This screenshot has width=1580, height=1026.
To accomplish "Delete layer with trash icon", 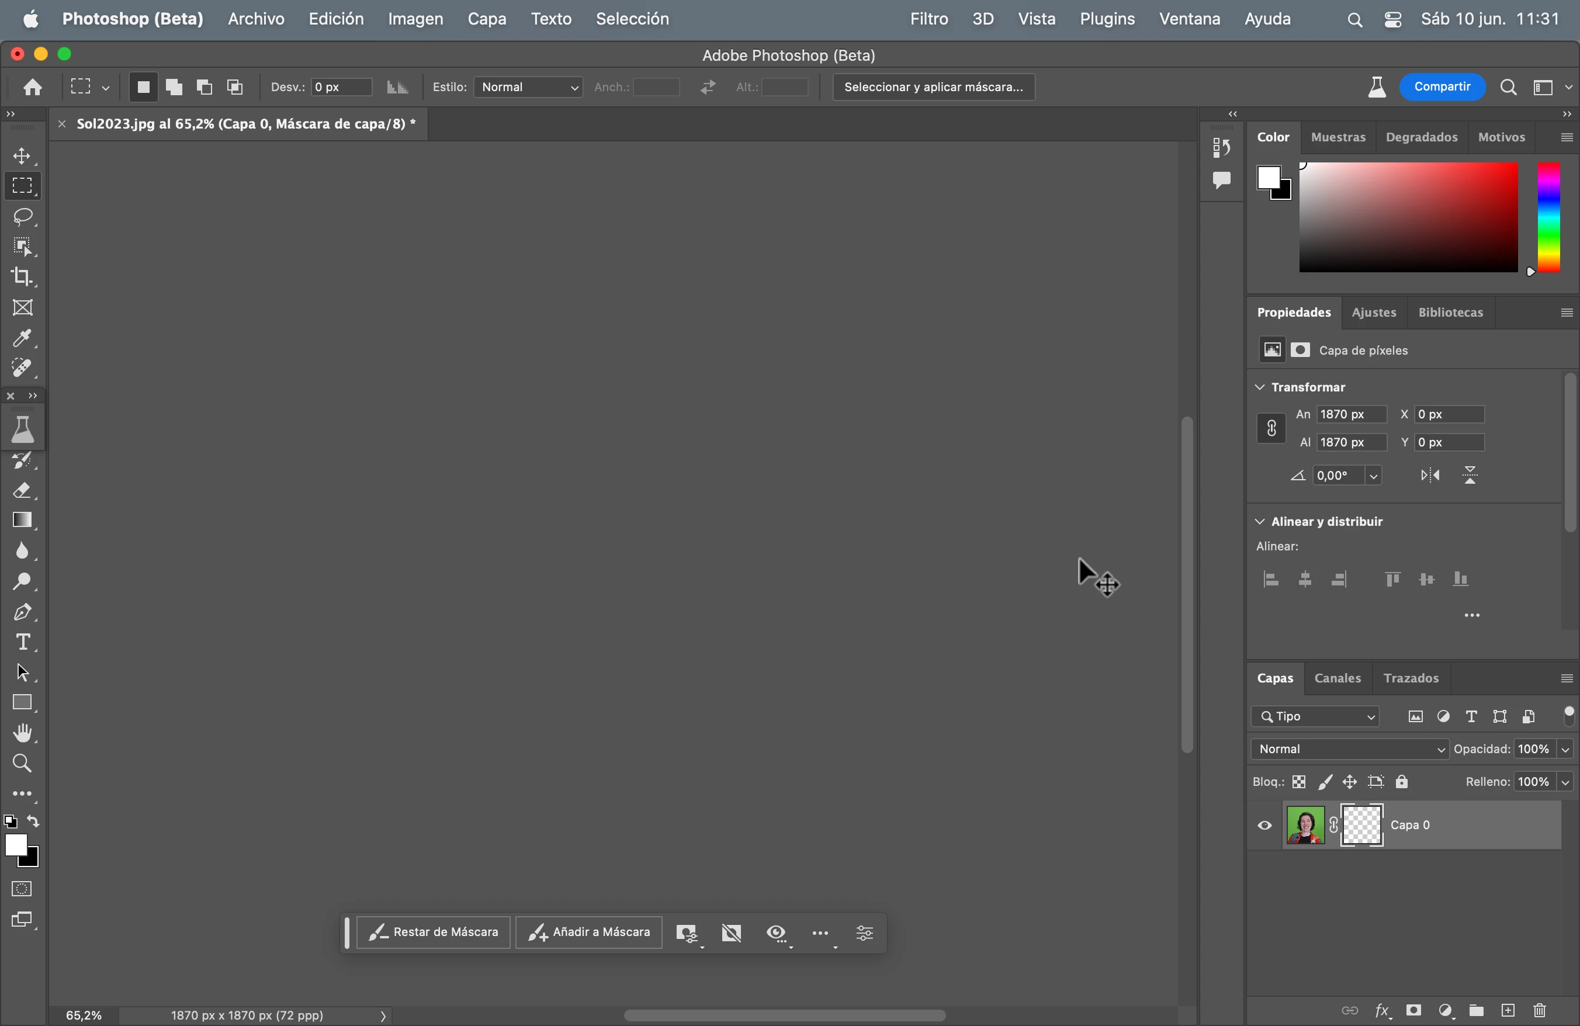I will click(x=1540, y=1011).
